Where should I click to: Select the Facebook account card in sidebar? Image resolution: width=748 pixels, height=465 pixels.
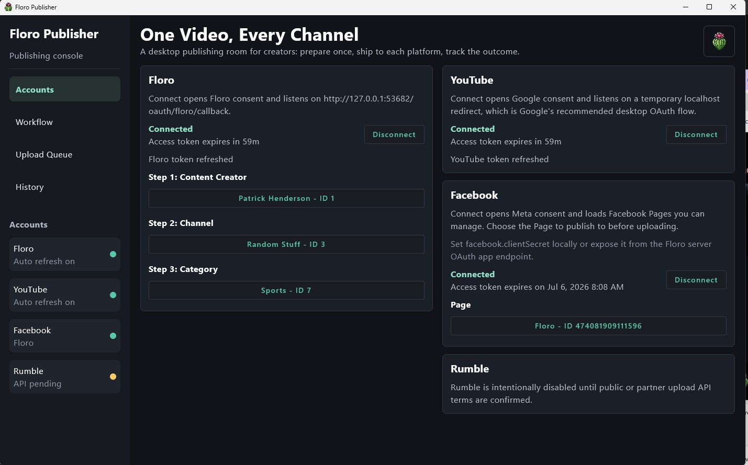(x=65, y=336)
